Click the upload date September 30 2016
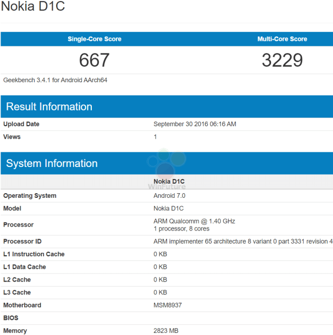Viewport: 333px width, 335px height. [x=195, y=124]
